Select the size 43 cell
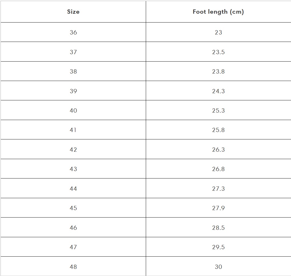The height and width of the screenshot is (276, 291). coord(73,169)
